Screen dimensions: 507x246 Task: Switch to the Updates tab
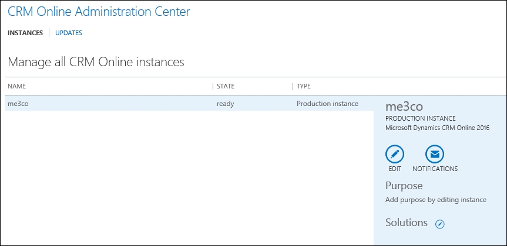tap(69, 33)
